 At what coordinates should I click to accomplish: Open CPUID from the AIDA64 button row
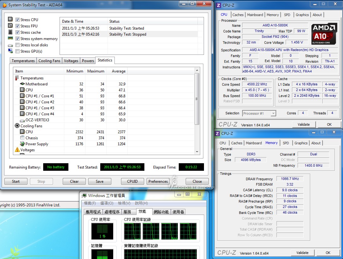pyautogui.click(x=132, y=181)
